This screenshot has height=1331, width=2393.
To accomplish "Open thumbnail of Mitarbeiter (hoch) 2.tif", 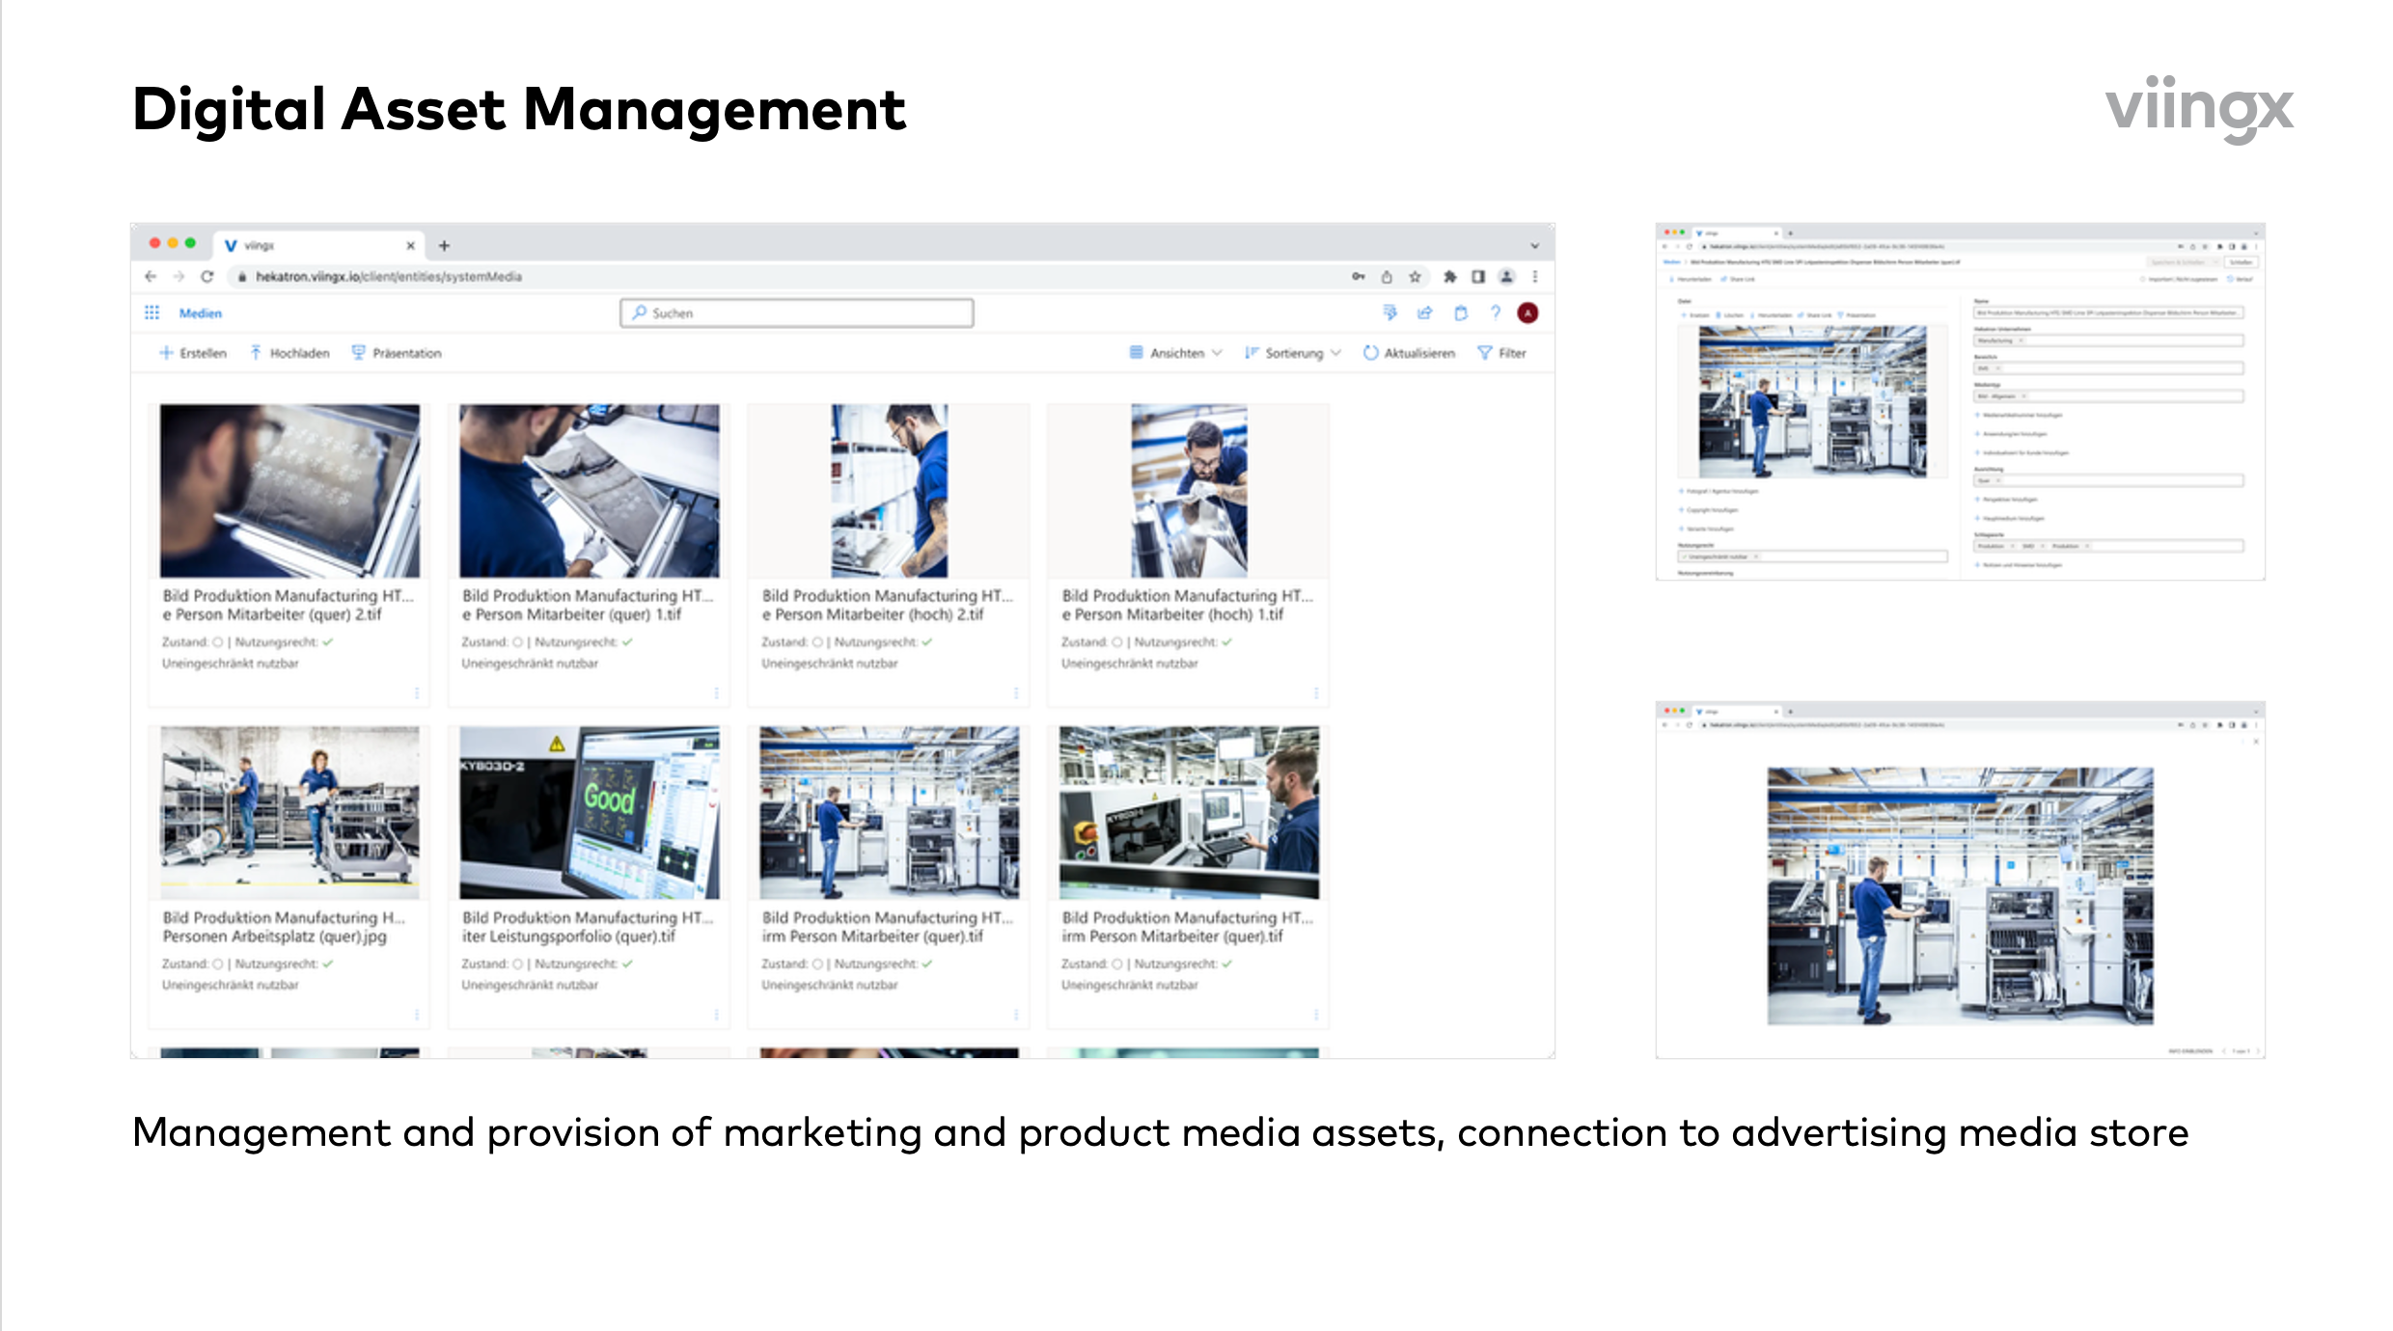I will tap(890, 490).
